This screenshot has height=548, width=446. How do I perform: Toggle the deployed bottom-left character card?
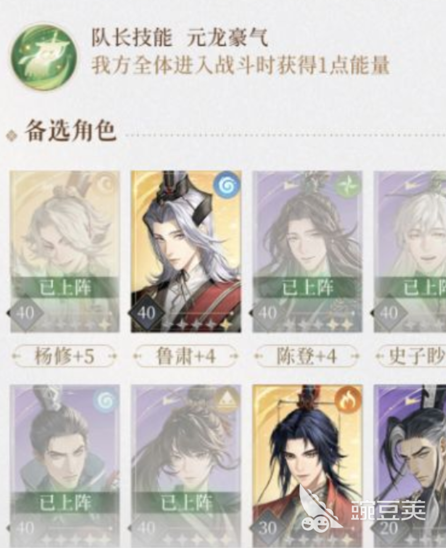64,466
